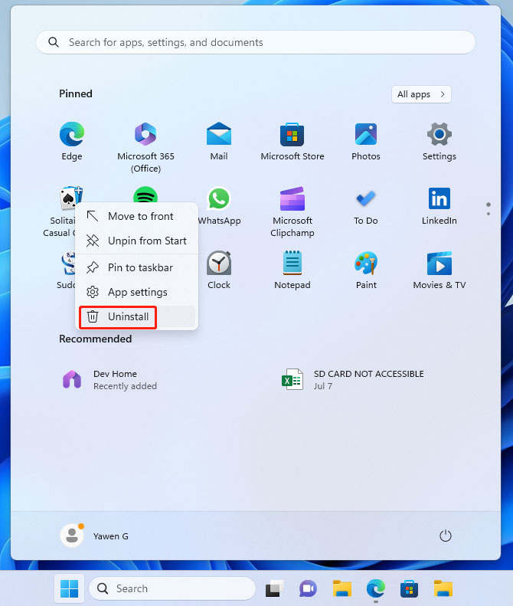Open Yawen G user account

pyautogui.click(x=95, y=536)
